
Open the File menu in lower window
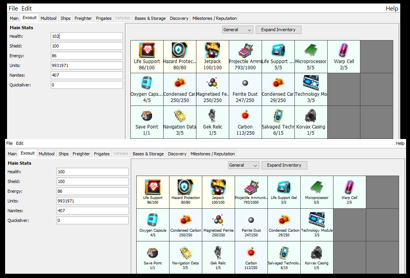click(9, 143)
